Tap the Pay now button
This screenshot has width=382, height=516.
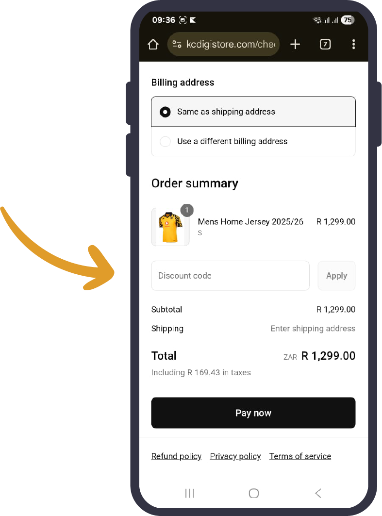click(253, 413)
